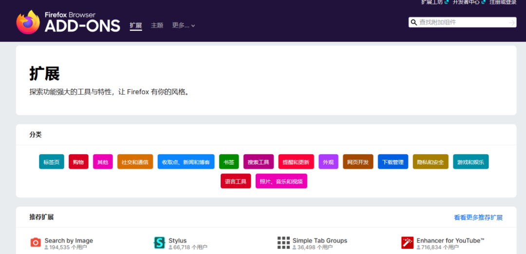Open the Stylus extension title
This screenshot has width=526, height=254.
tap(177, 240)
